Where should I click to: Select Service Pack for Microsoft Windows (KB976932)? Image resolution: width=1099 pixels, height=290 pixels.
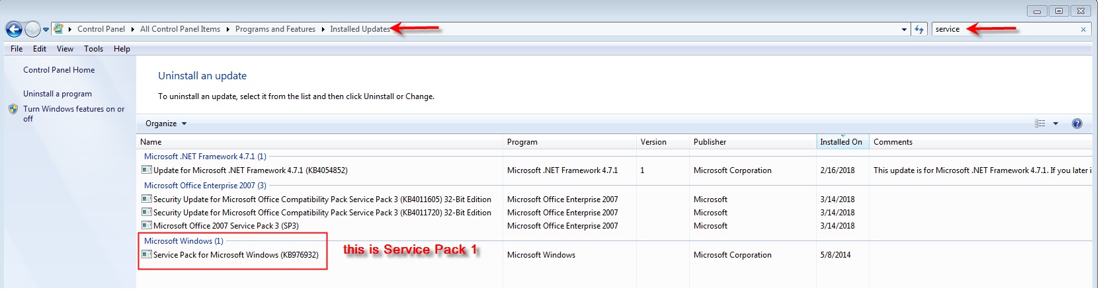tap(235, 255)
